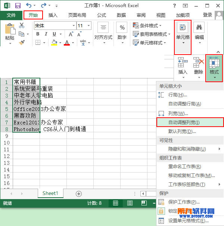Click the Sign in (登录) link
Viewport: 224px width, 226px height.
207,15
